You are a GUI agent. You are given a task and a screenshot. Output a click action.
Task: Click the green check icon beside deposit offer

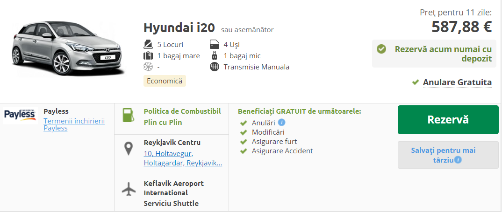click(x=381, y=49)
